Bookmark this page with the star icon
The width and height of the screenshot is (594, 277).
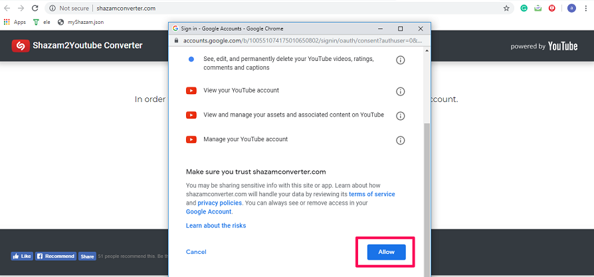506,9
